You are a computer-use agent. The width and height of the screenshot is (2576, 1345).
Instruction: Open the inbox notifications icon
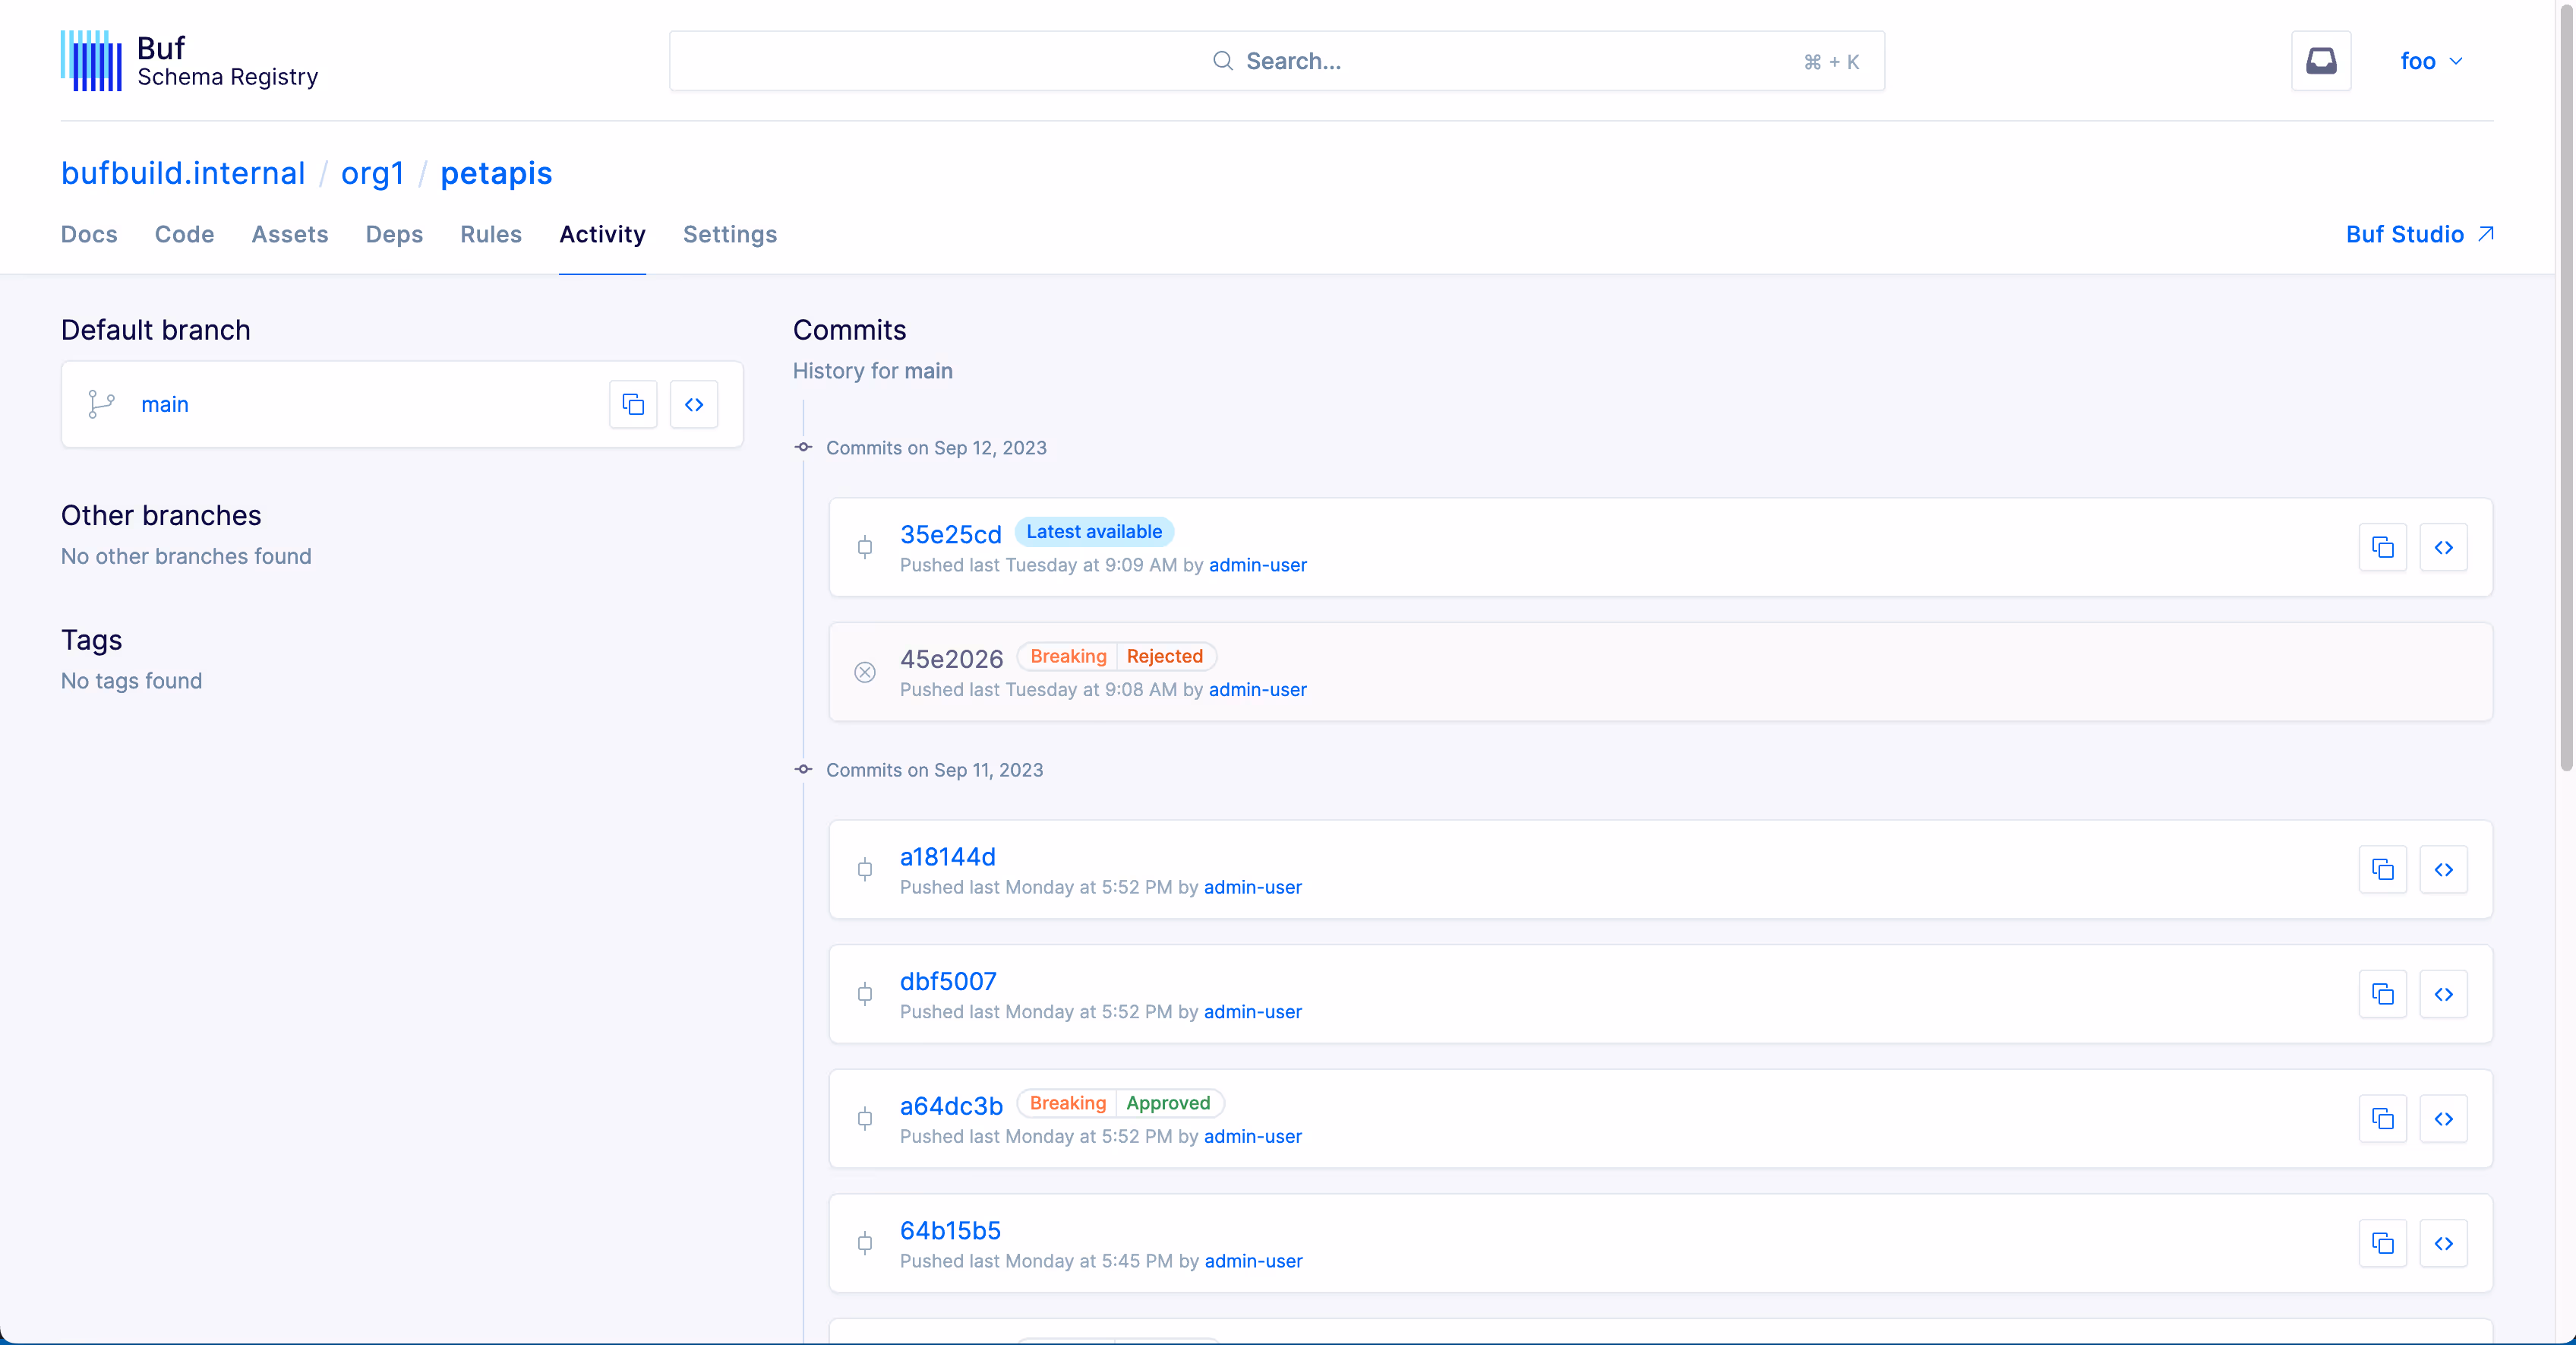pyautogui.click(x=2321, y=61)
